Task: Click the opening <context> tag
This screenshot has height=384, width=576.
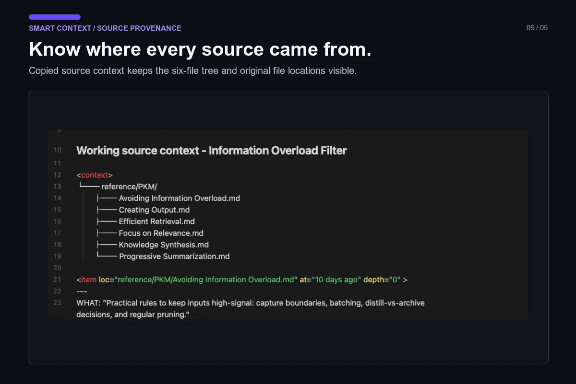Action: click(x=95, y=175)
